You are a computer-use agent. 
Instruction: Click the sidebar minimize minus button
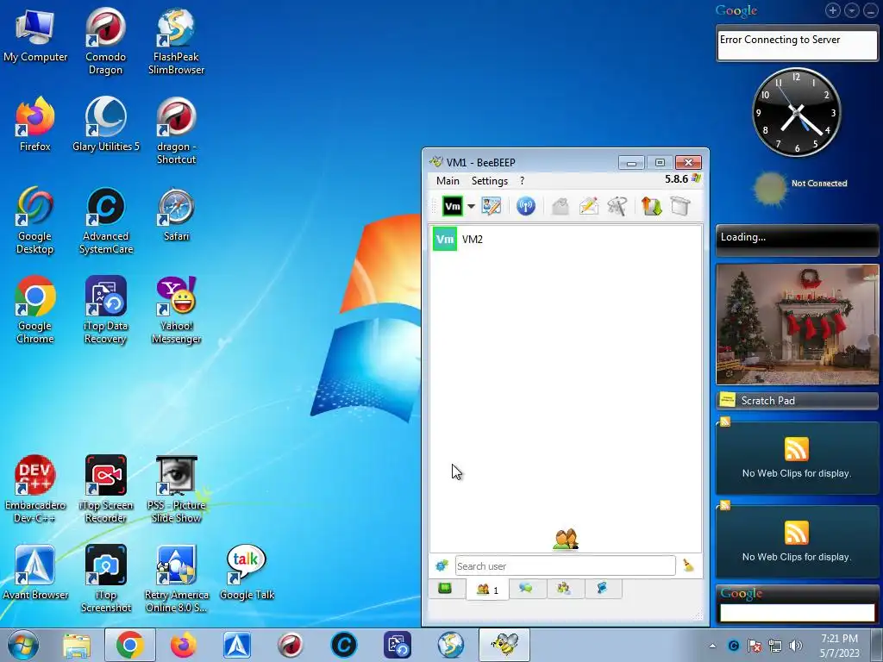[x=870, y=10]
